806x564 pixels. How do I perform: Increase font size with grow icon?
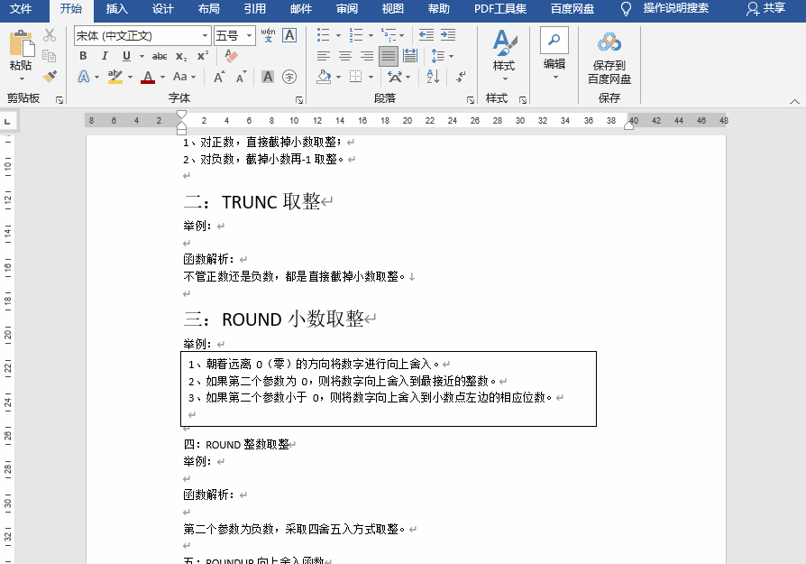(219, 78)
